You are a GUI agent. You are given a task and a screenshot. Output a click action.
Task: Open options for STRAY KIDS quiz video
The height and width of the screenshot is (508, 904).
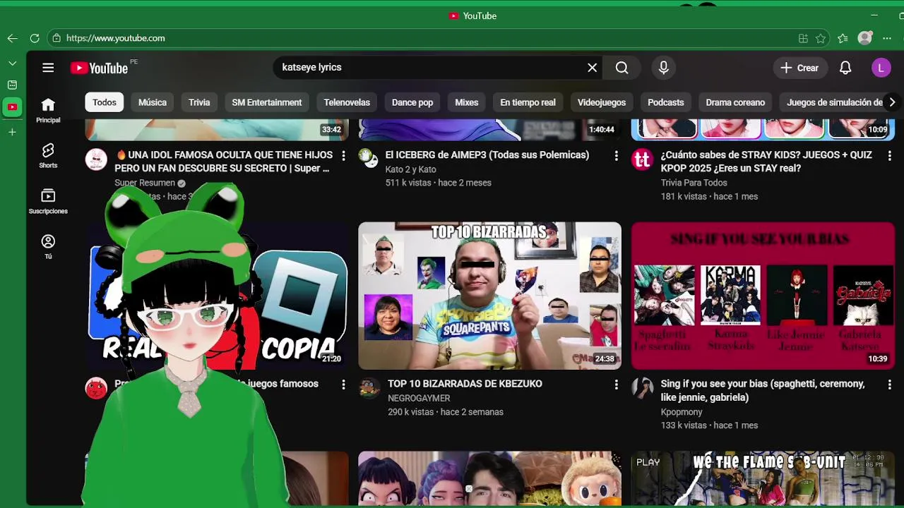[889, 155]
